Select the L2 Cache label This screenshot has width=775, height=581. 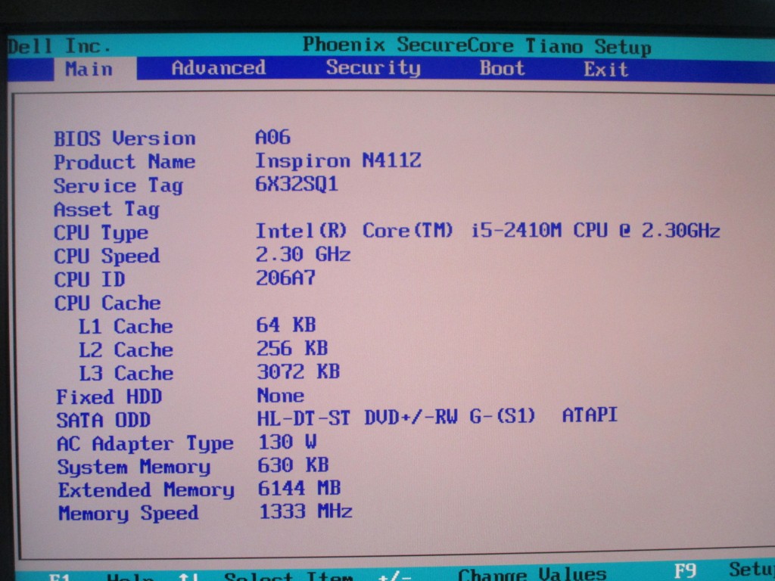pos(126,350)
